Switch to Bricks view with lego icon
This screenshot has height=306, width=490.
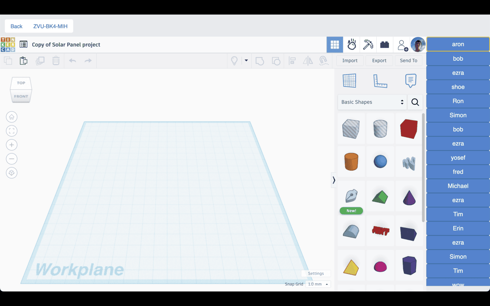tap(385, 44)
